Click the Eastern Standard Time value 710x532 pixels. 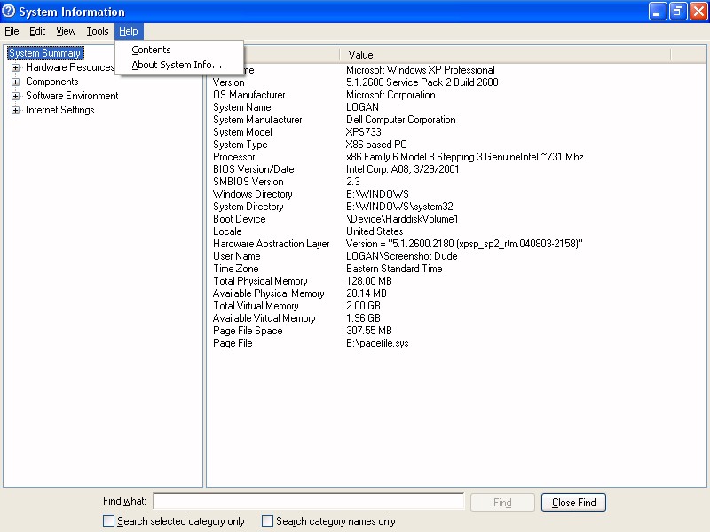(394, 269)
